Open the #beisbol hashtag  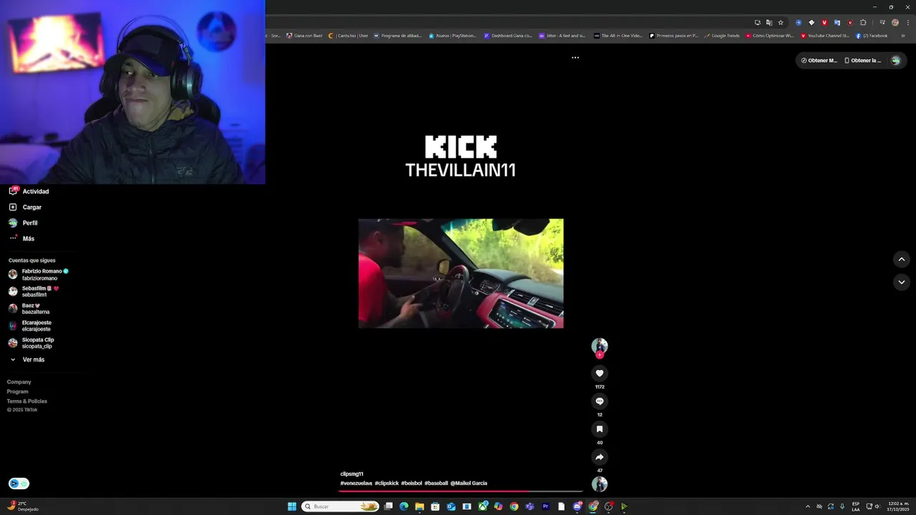(x=411, y=484)
